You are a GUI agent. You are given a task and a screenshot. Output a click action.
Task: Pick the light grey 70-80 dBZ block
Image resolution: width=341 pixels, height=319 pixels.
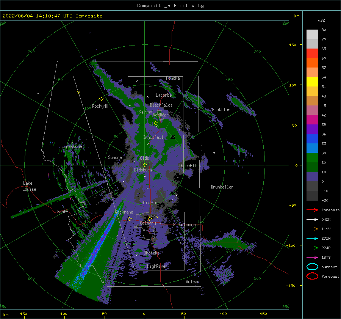click(x=312, y=34)
